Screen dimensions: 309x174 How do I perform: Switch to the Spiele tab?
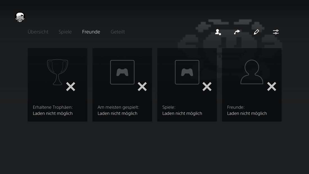(x=65, y=32)
